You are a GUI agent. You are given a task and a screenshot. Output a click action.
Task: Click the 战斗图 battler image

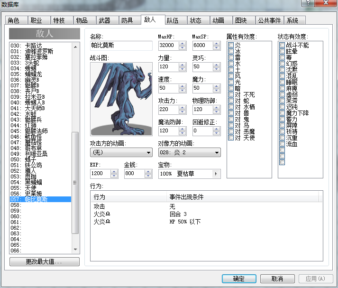(121, 99)
